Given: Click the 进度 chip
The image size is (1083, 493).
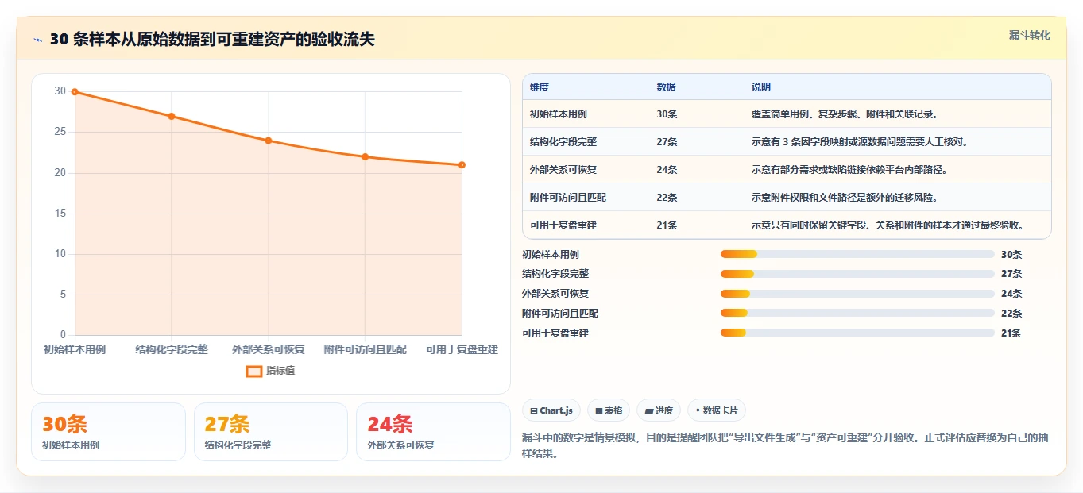Looking at the screenshot, I should coord(659,410).
